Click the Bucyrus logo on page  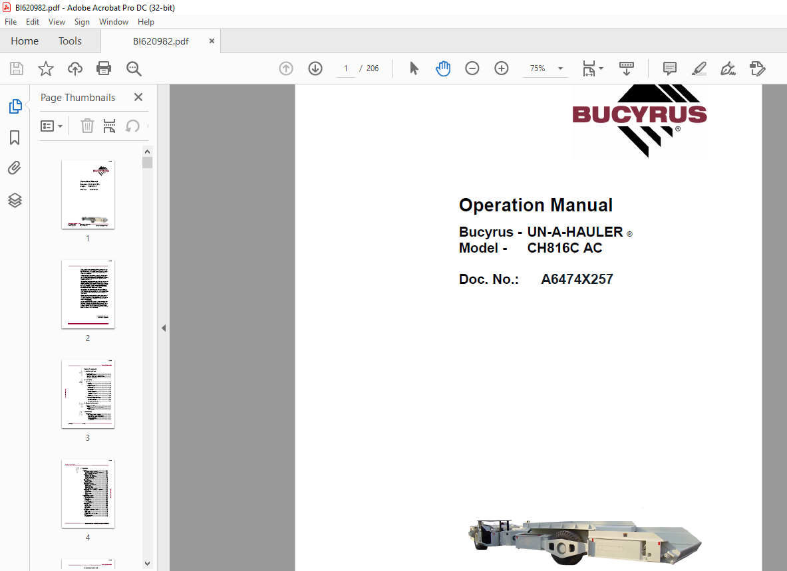[639, 121]
